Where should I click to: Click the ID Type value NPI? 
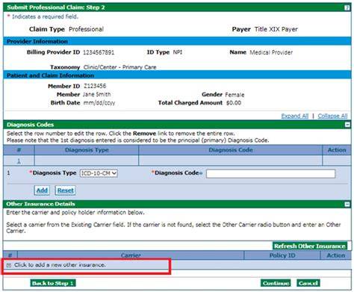(178, 52)
